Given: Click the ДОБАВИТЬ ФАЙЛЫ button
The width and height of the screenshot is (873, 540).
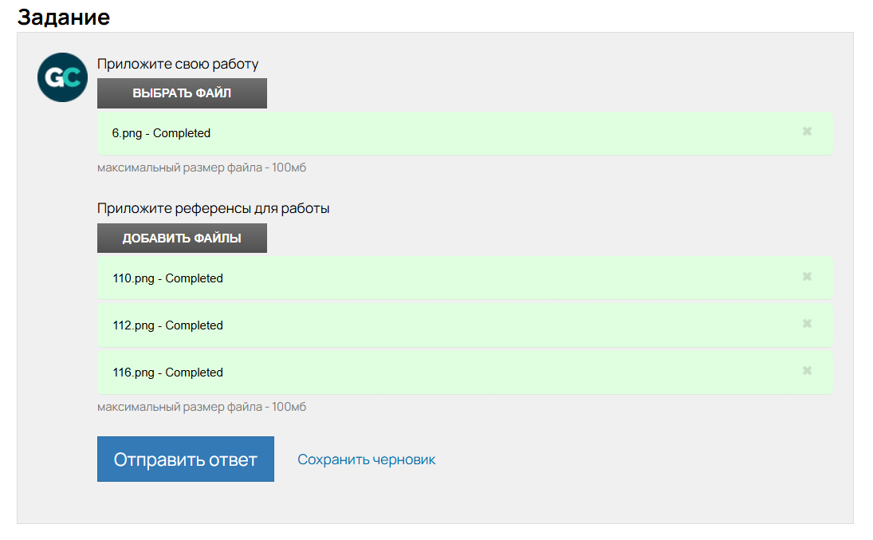Looking at the screenshot, I should (182, 238).
